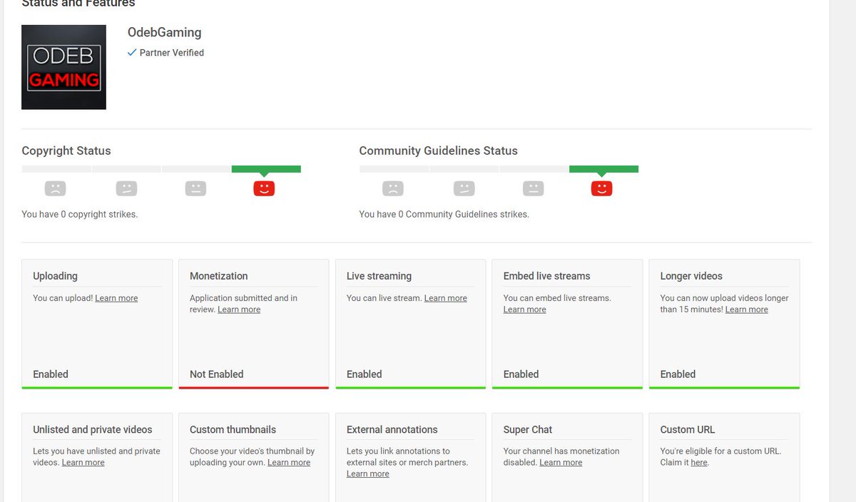The height and width of the screenshot is (502, 856).
Task: Open Learn more in External annotations card
Action: coord(367,473)
